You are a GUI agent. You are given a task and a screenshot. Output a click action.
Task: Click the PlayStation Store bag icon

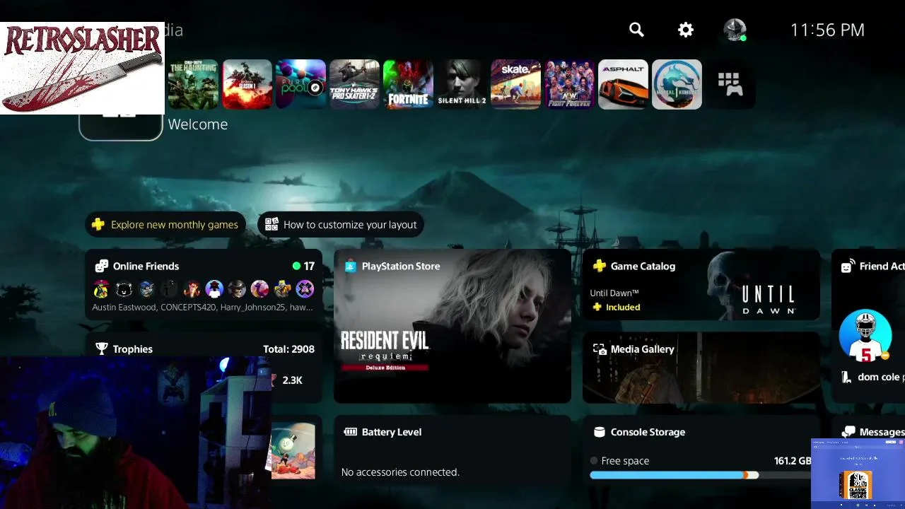pyautogui.click(x=350, y=267)
